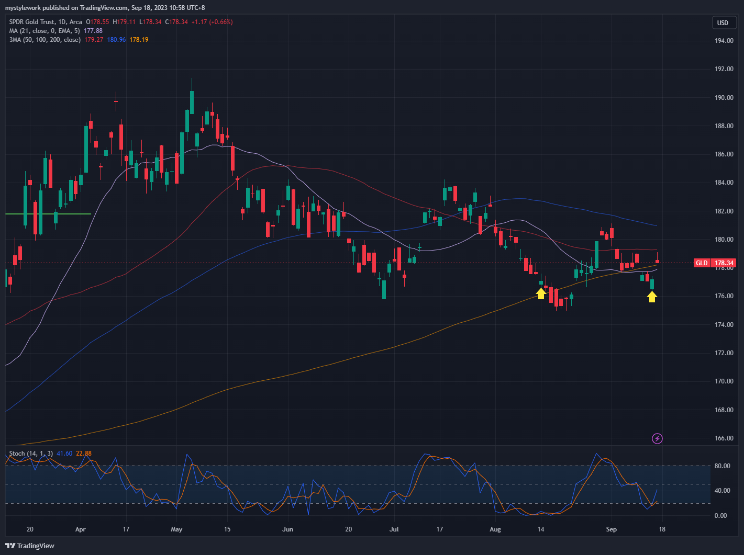
Task: Click the purple lightning bolt event icon
Action: [657, 438]
